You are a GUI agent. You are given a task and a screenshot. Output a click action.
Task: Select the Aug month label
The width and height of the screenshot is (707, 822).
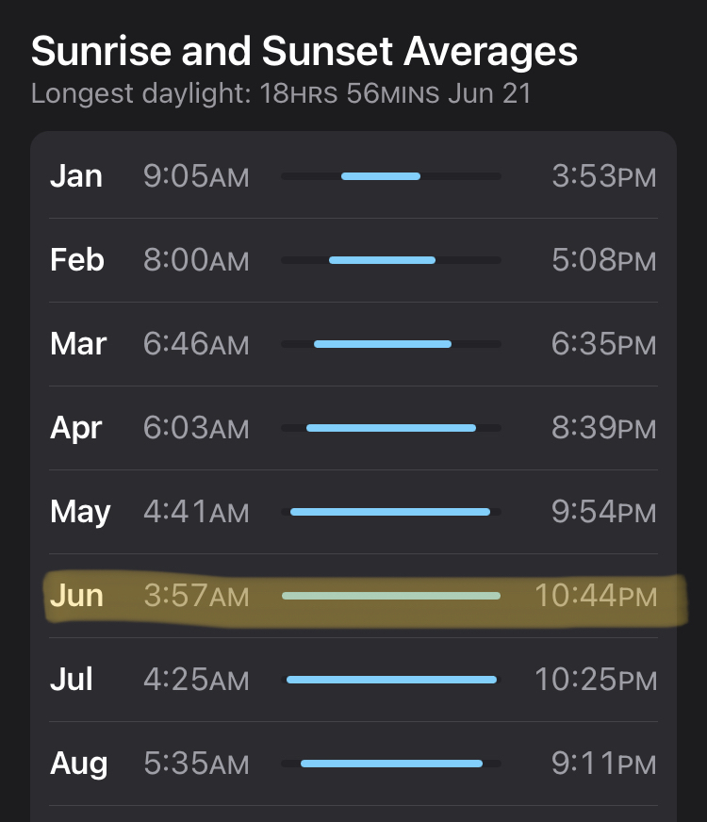tap(79, 764)
